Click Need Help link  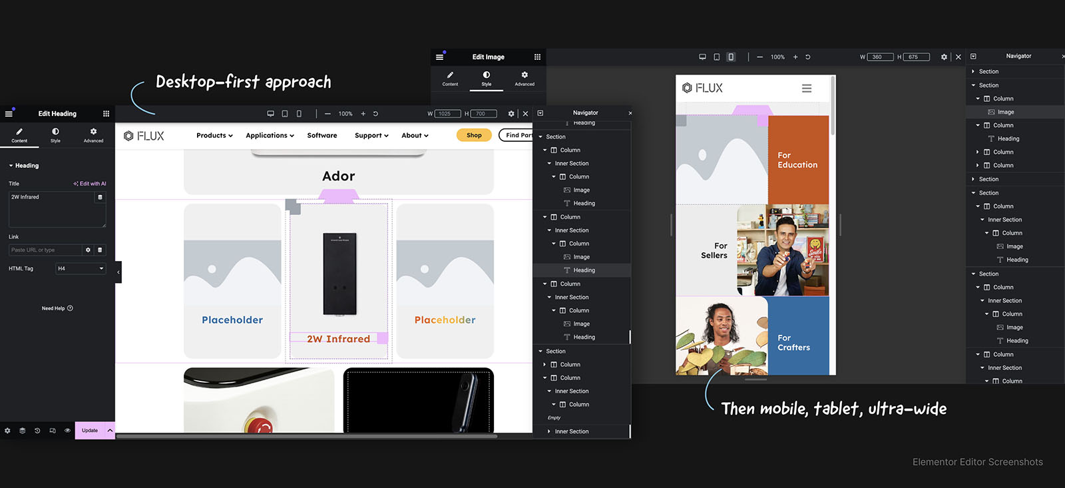pyautogui.click(x=57, y=309)
